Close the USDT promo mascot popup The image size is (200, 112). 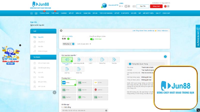20,45
